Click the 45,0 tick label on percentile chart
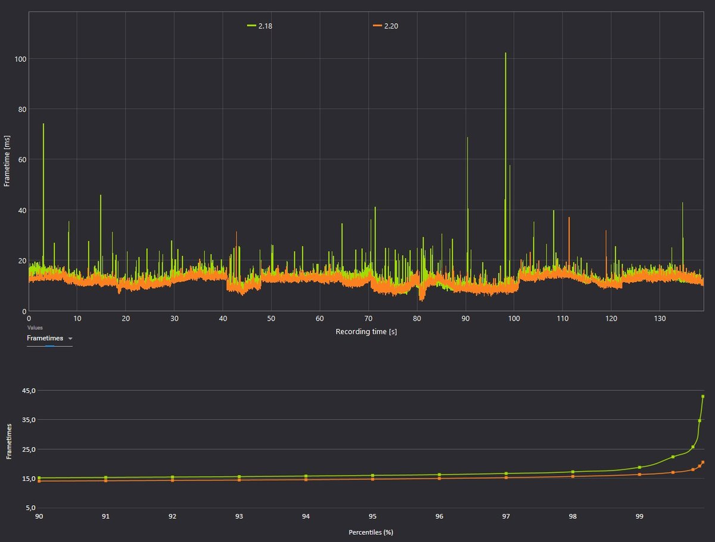The image size is (715, 542). coord(29,390)
